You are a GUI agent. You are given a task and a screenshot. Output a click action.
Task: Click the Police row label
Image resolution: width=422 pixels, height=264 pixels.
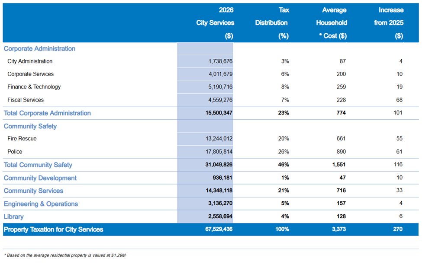point(15,152)
